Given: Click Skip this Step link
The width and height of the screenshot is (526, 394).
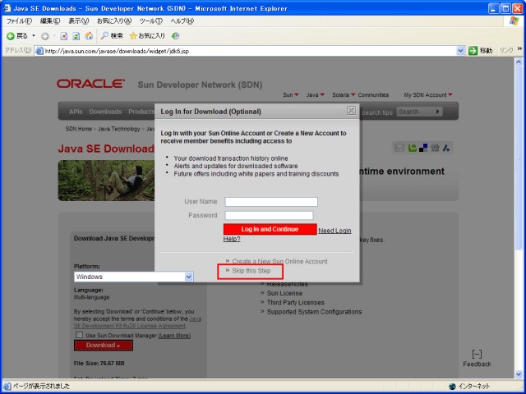Looking at the screenshot, I should pyautogui.click(x=251, y=271).
